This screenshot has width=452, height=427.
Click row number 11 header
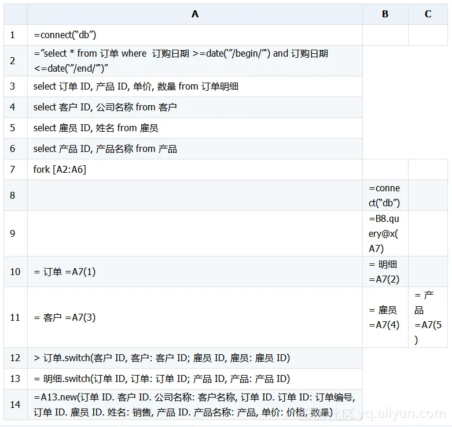[x=16, y=317]
